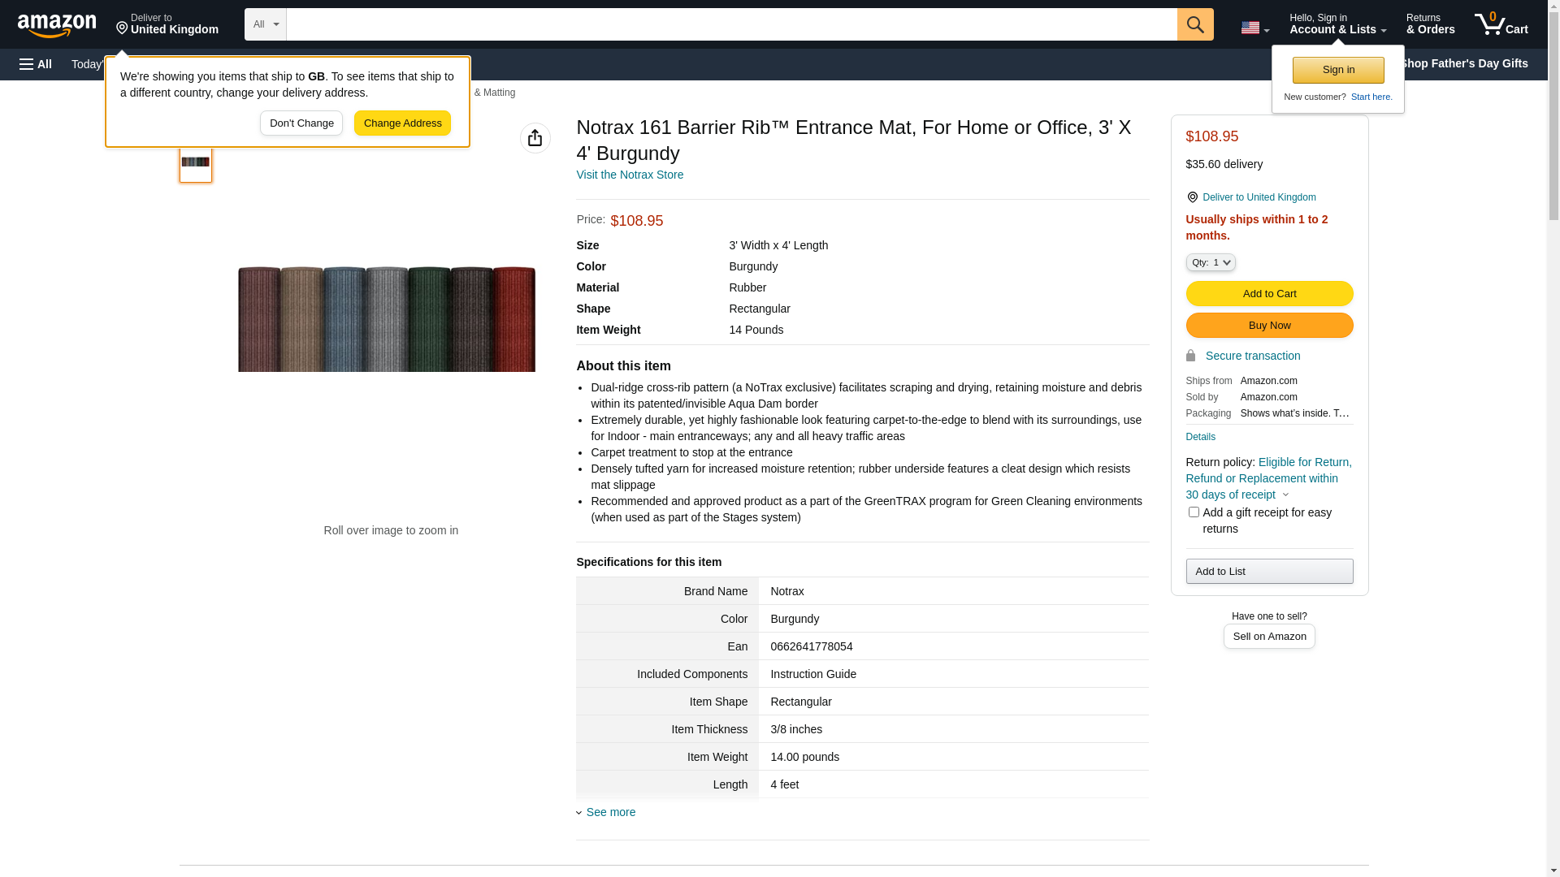Expand See more specifications
This screenshot has width=1560, height=877.
609,812
